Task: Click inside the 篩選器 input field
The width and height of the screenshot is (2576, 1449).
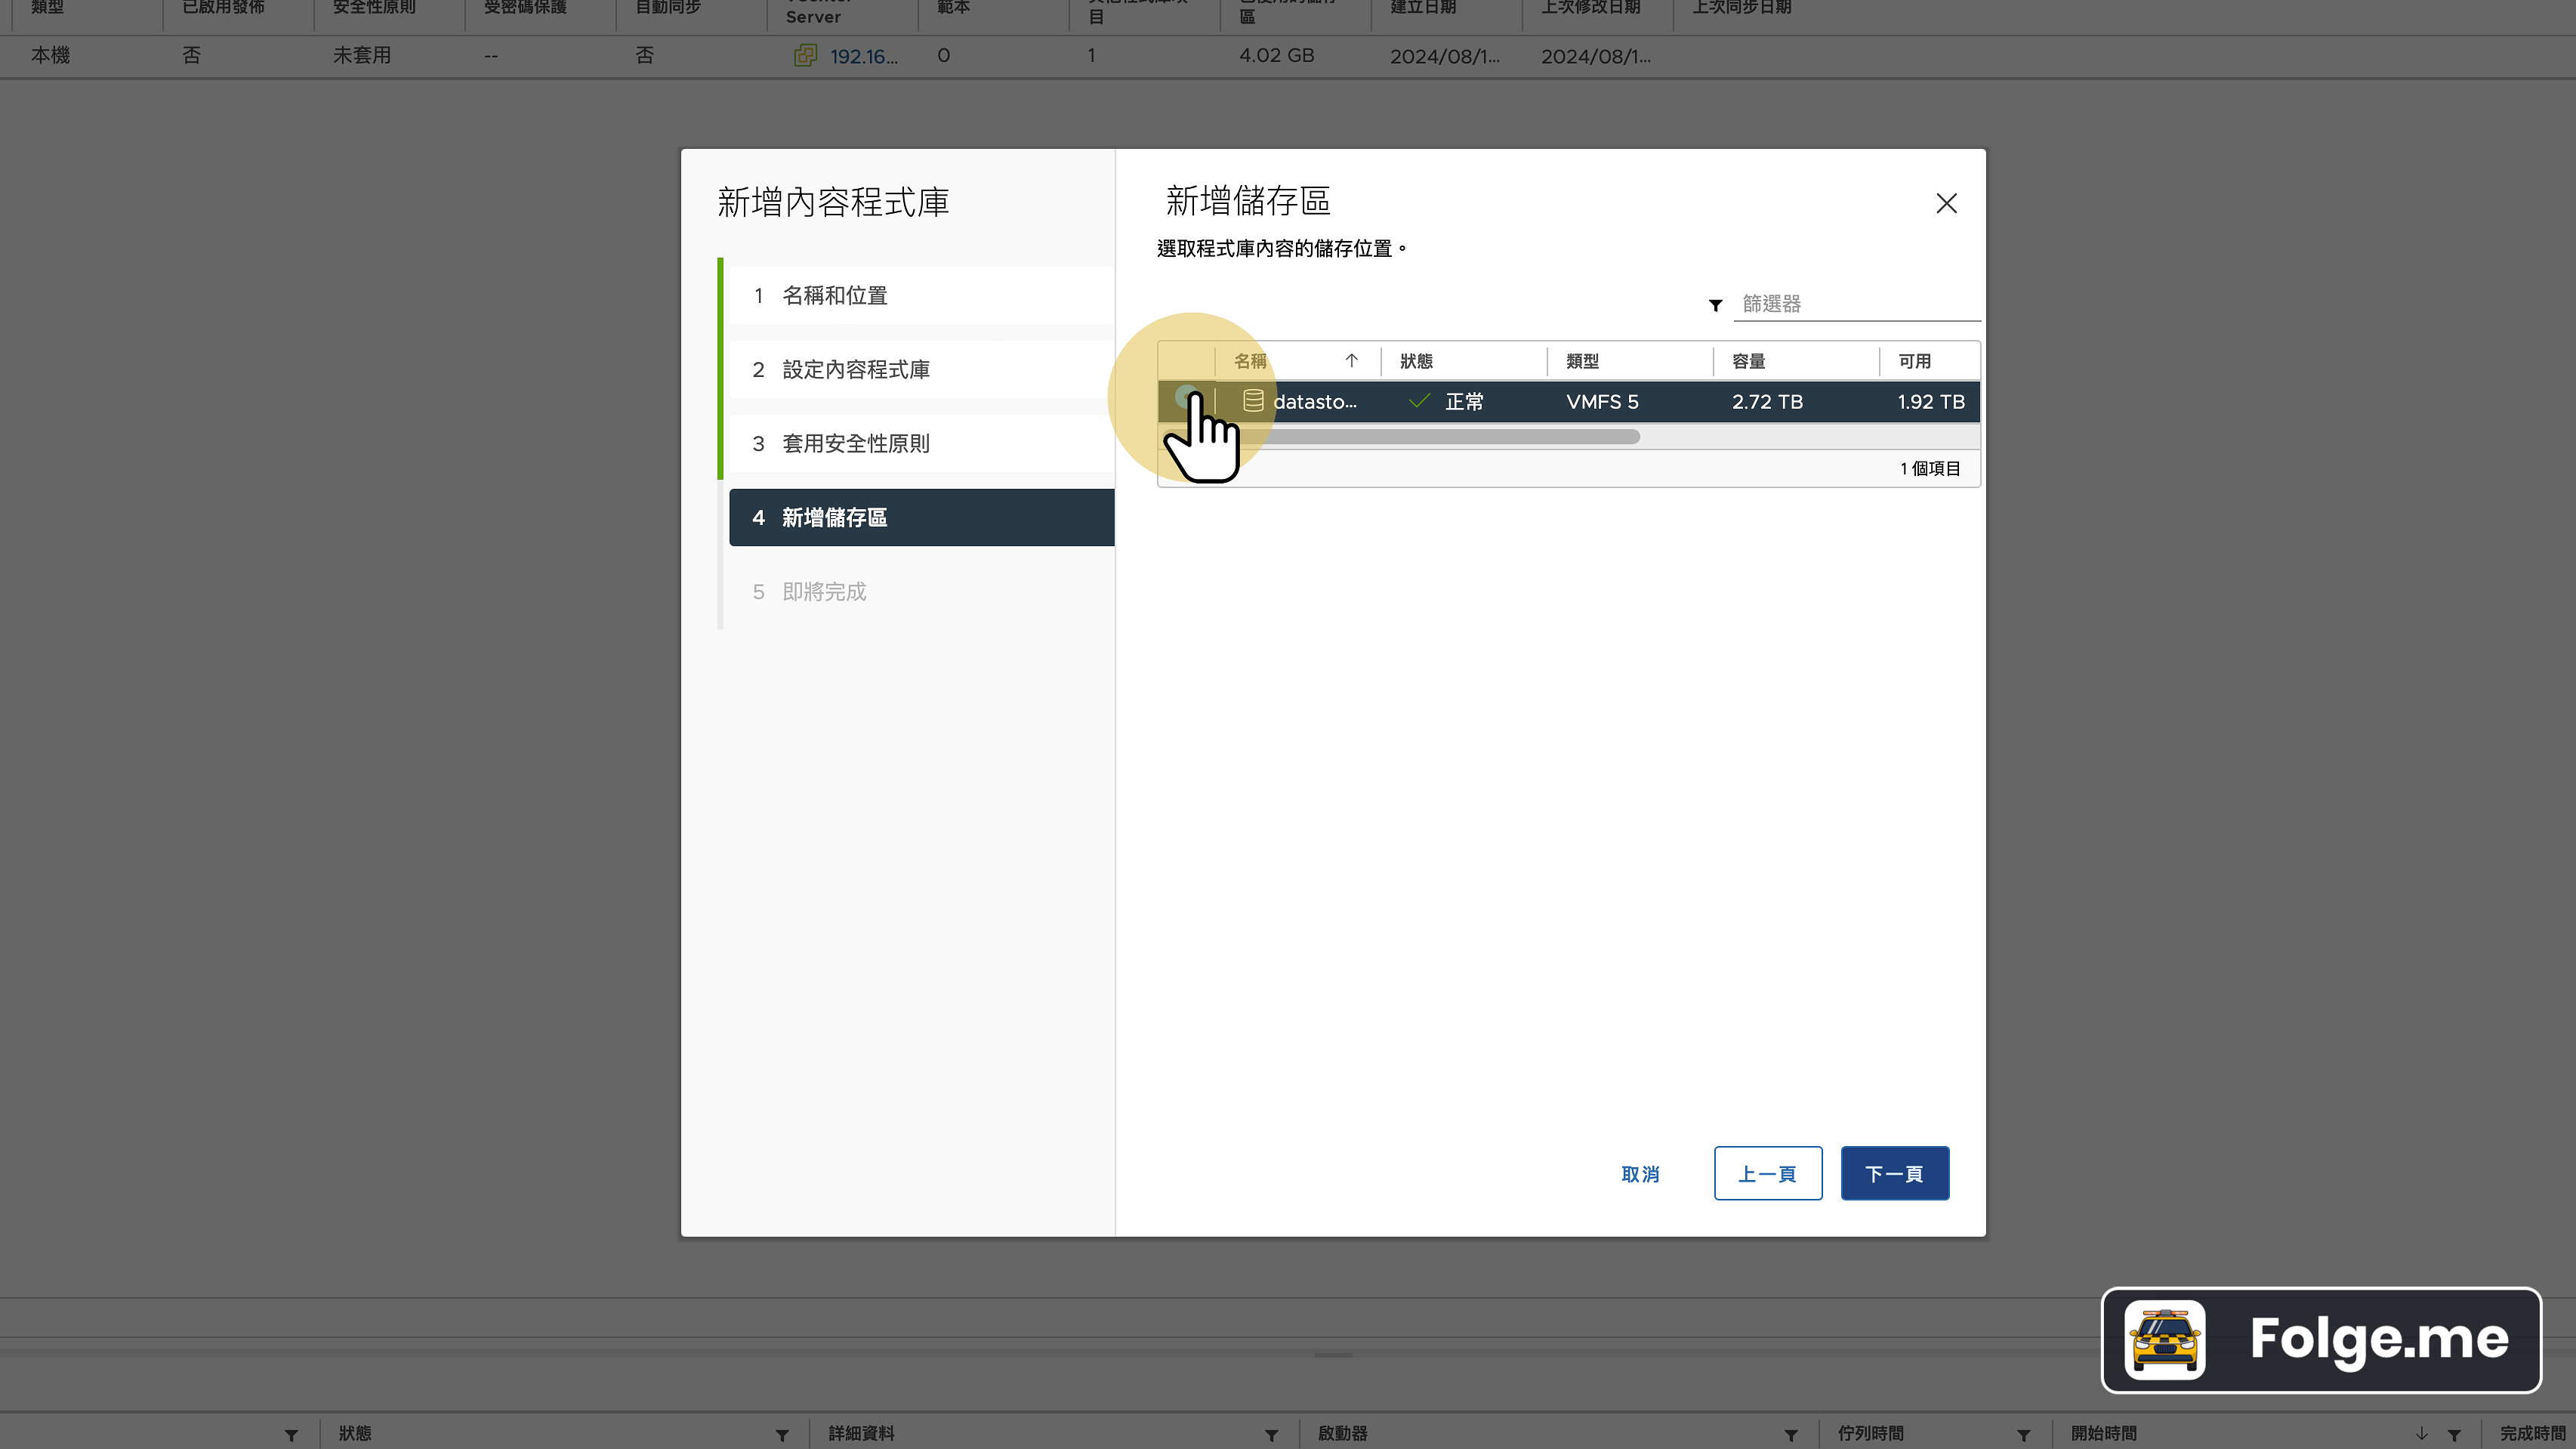Action: [1856, 304]
